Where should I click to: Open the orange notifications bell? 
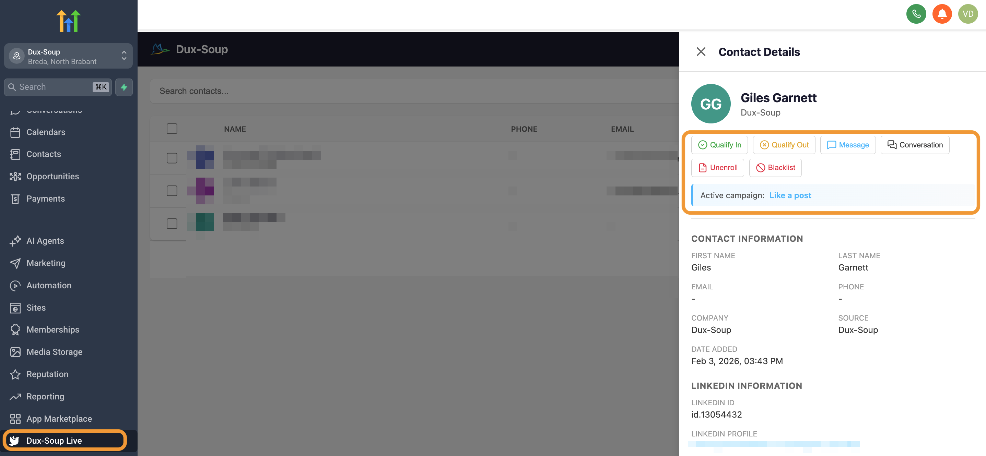coord(942,14)
